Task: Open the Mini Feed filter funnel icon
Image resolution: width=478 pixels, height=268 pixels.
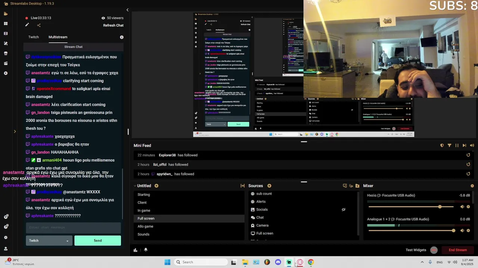Action: 449,146
